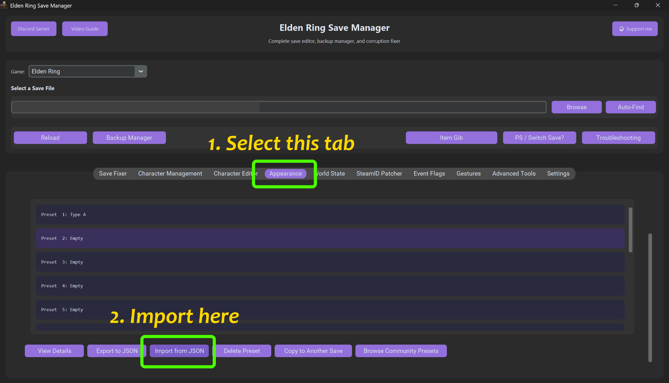
Task: Auto-Find the save file
Action: pyautogui.click(x=631, y=107)
